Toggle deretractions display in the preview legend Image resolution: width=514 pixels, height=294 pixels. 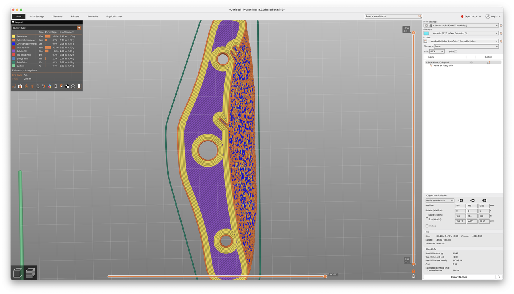point(32,86)
